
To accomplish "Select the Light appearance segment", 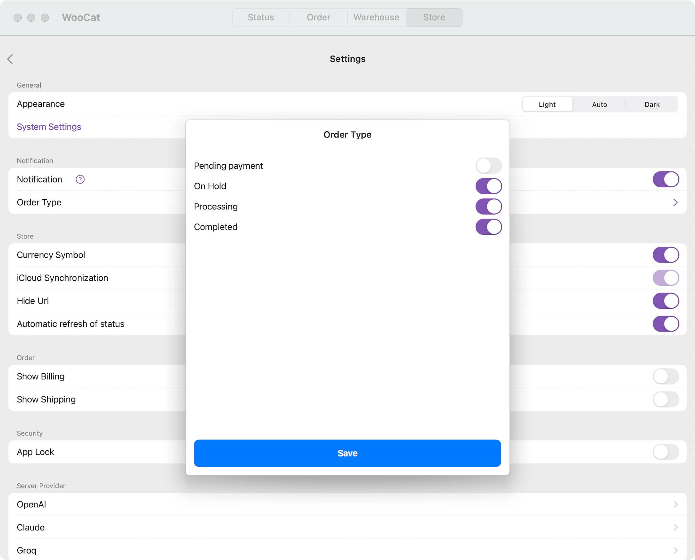I will pos(547,104).
